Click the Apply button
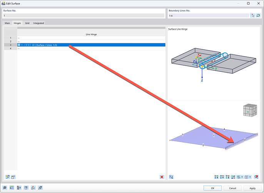This screenshot has width=264, height=193. (252, 188)
